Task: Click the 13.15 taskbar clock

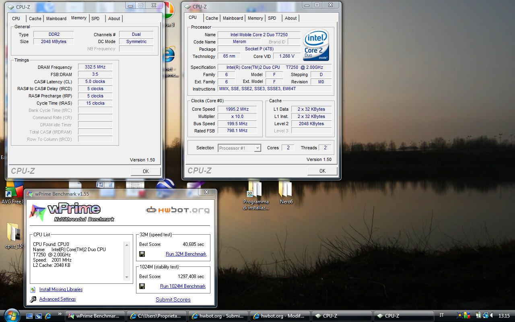Action: coord(504,316)
